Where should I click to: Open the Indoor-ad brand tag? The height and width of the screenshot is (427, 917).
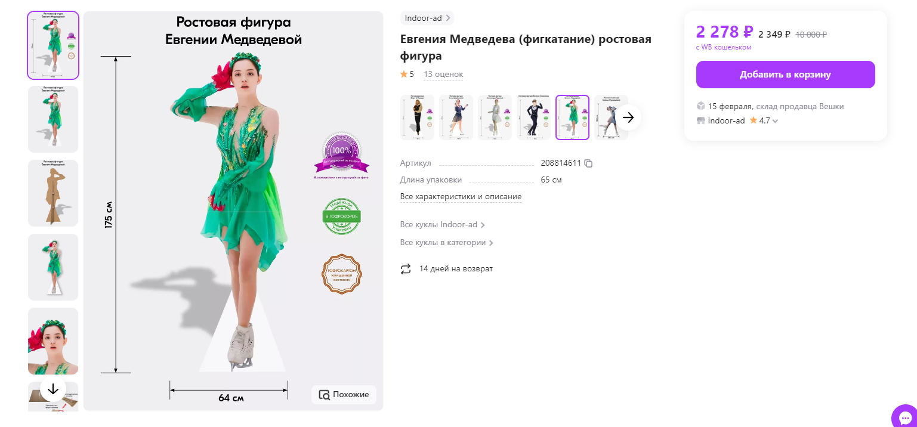point(427,18)
